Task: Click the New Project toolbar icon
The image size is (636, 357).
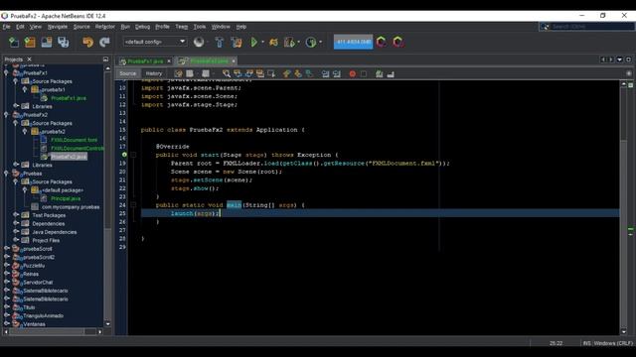Action: click(x=30, y=42)
